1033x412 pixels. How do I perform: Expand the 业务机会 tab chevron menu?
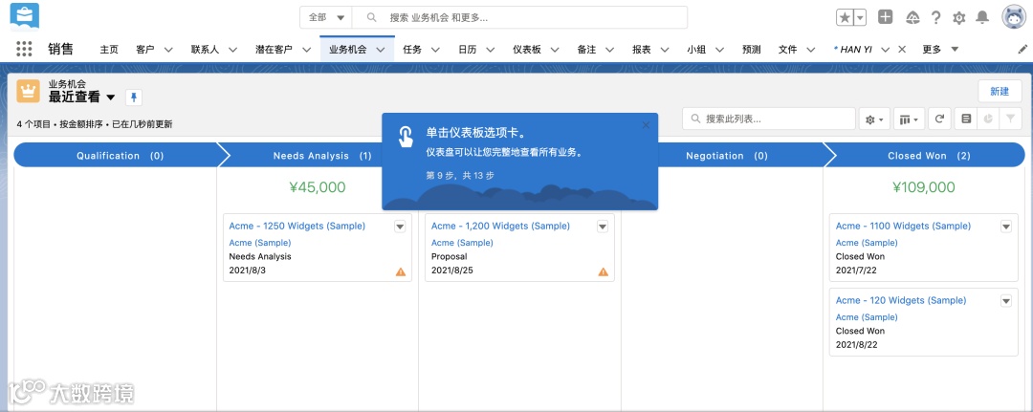pos(380,50)
